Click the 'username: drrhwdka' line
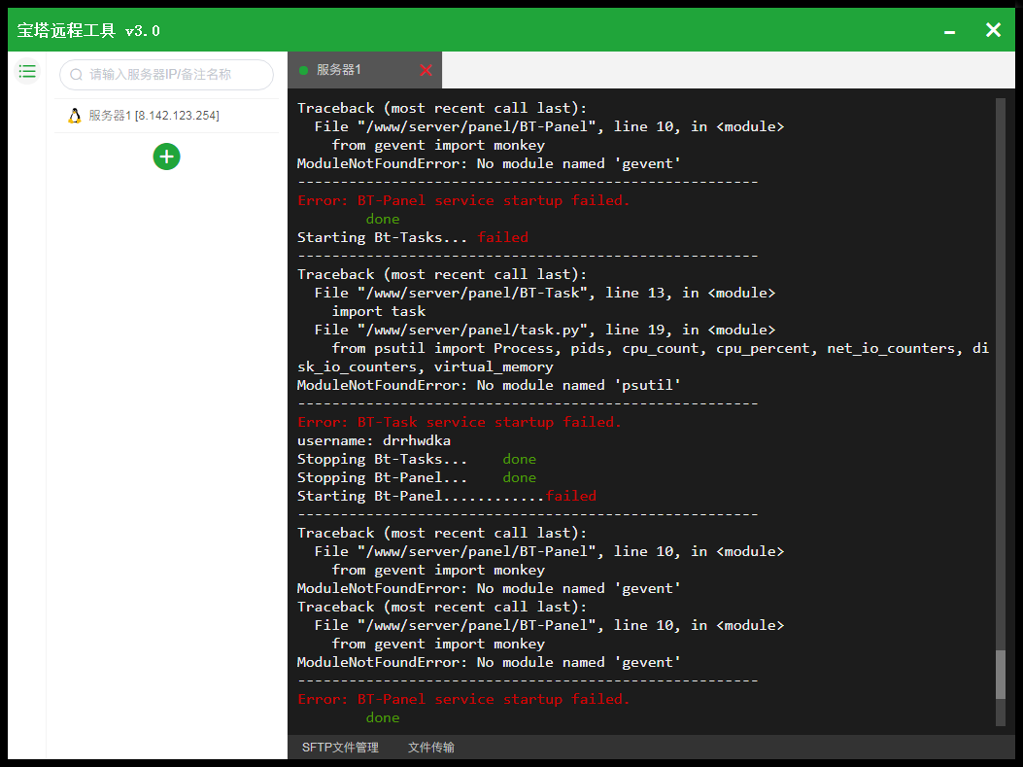This screenshot has width=1023, height=767. click(374, 440)
